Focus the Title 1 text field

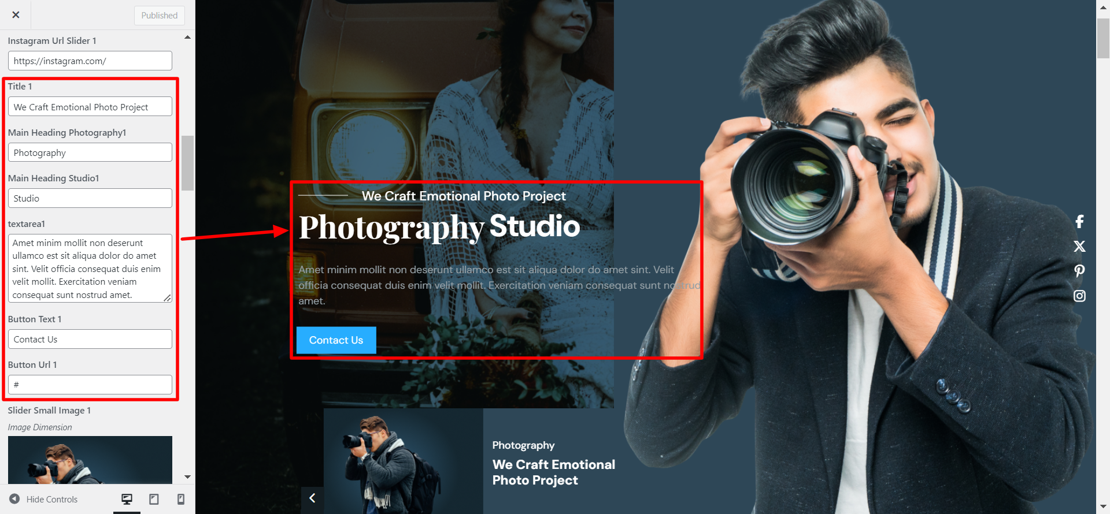point(90,107)
